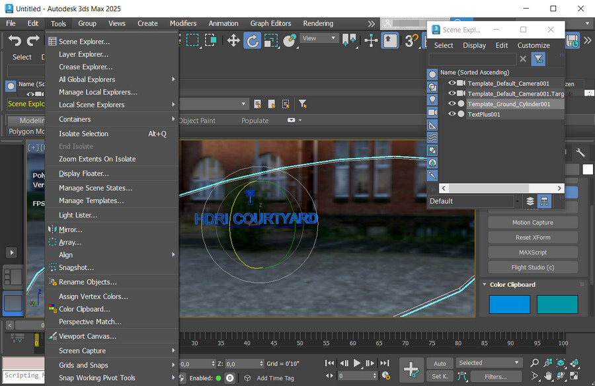Select the Rectangular Selection Region tool
This screenshot has height=386, width=595.
tap(192, 40)
